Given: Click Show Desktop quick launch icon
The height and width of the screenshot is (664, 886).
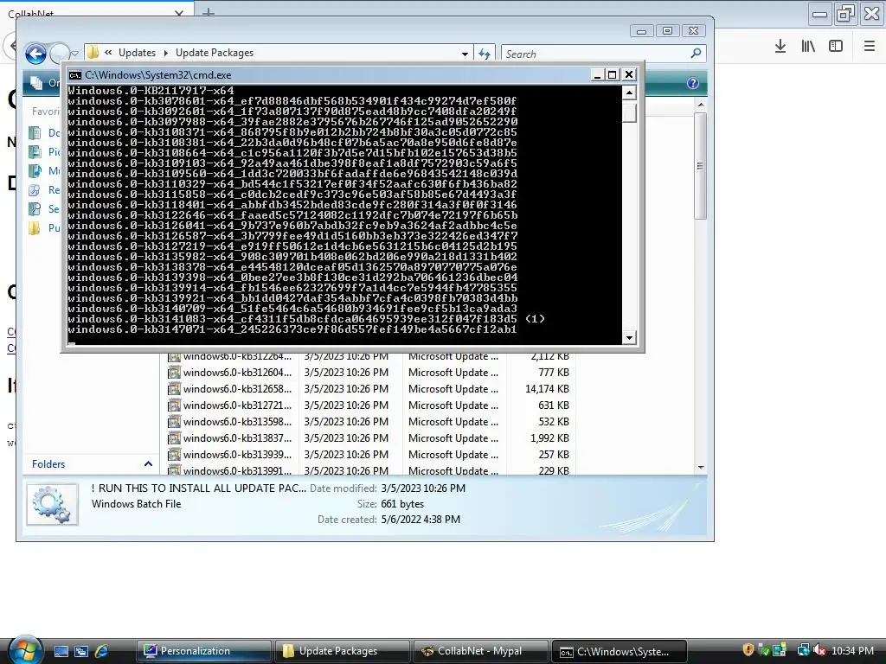Looking at the screenshot, I should pyautogui.click(x=61, y=651).
